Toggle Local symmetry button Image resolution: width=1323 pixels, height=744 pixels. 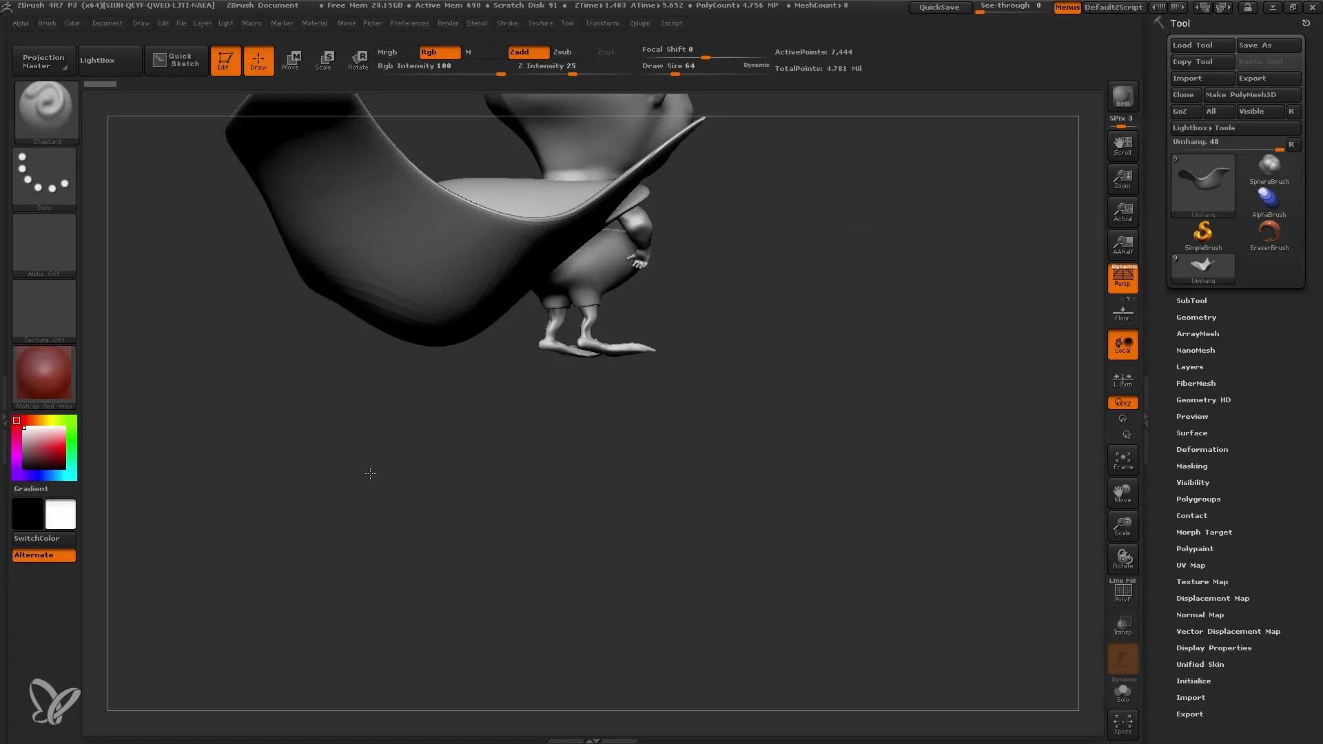[1122, 344]
